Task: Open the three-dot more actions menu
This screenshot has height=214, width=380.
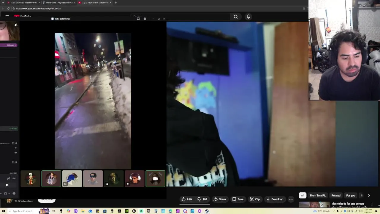Action: pyautogui.click(x=291, y=199)
